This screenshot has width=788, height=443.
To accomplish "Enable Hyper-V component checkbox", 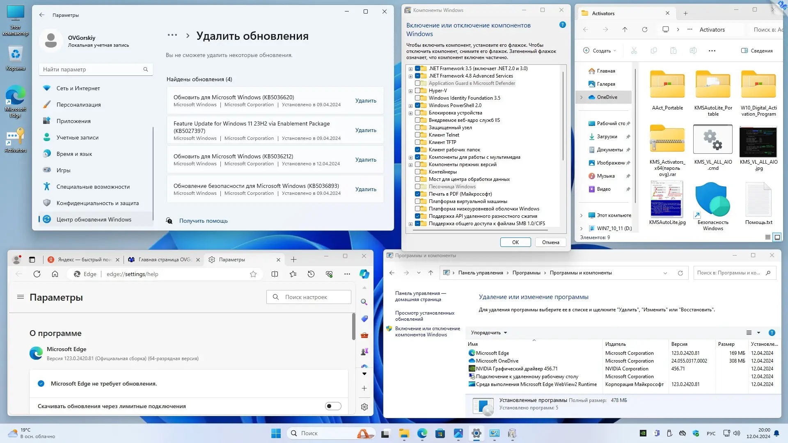I will 418,91.
